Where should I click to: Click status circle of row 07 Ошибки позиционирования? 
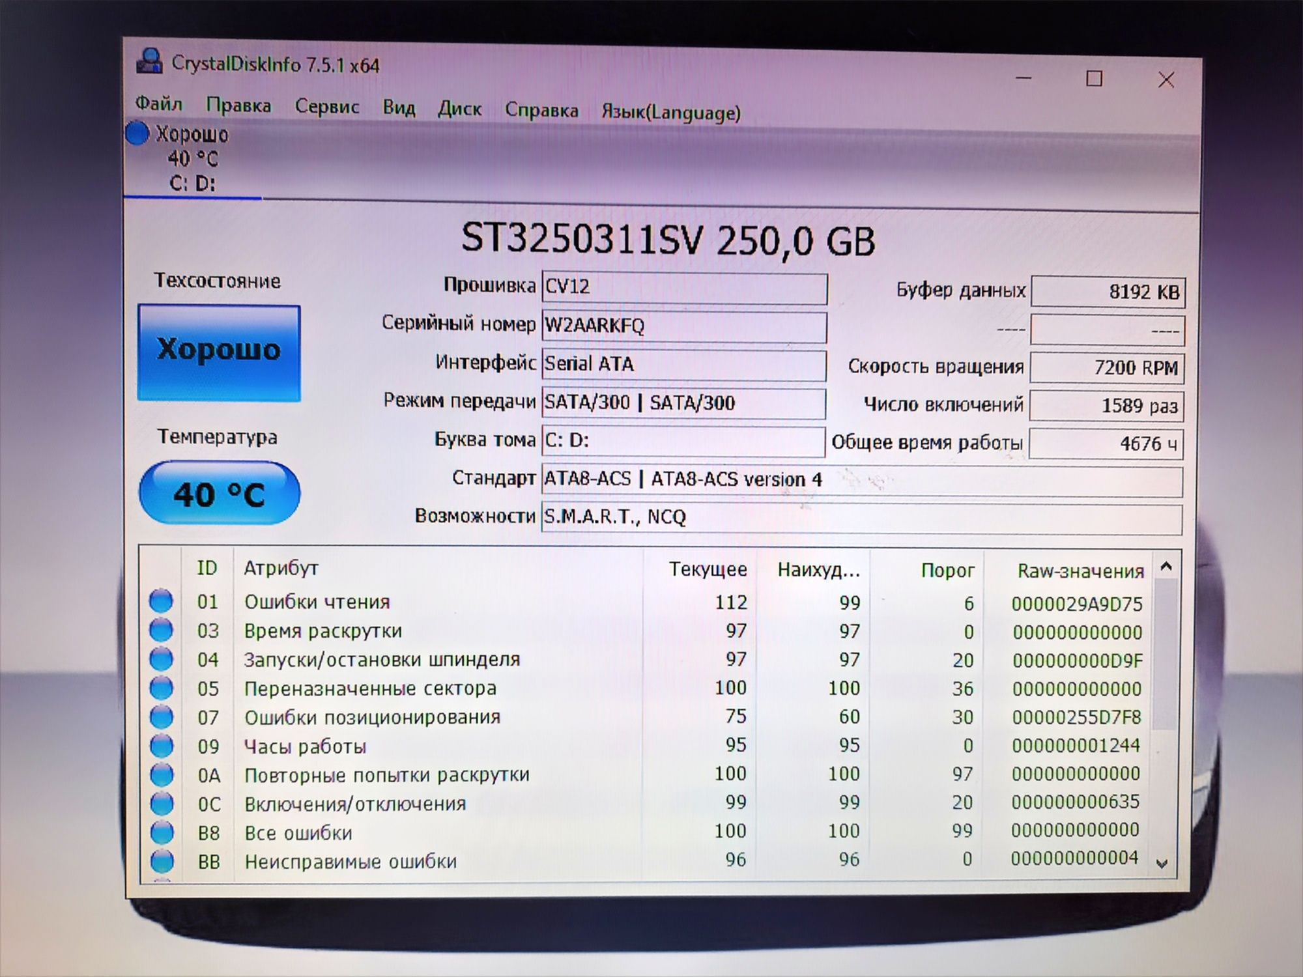tap(161, 716)
